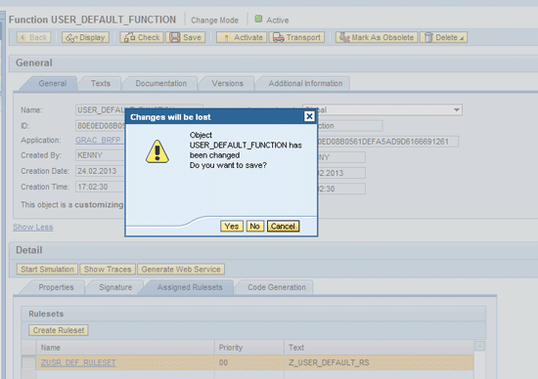Switch to the Signature tab

pos(115,287)
